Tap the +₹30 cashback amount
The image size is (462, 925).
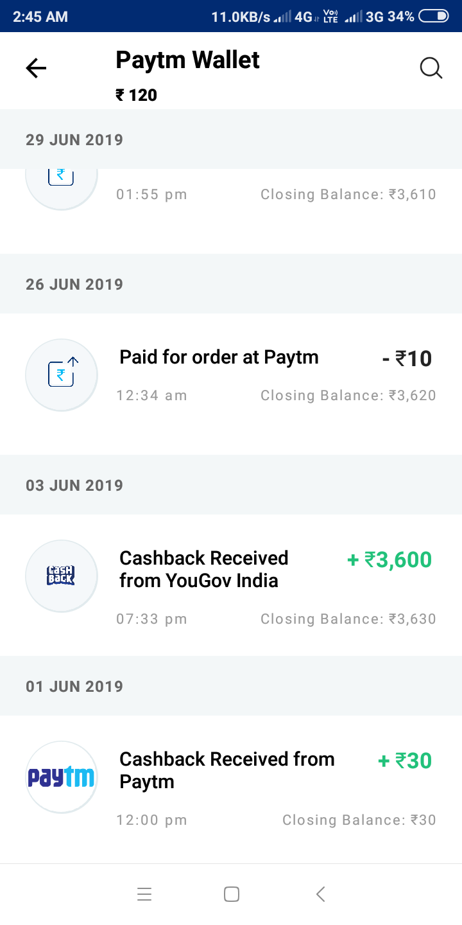click(405, 761)
